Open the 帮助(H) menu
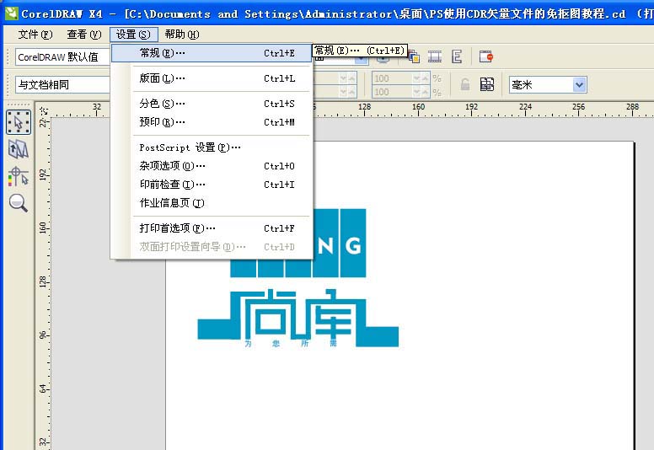 pos(182,35)
